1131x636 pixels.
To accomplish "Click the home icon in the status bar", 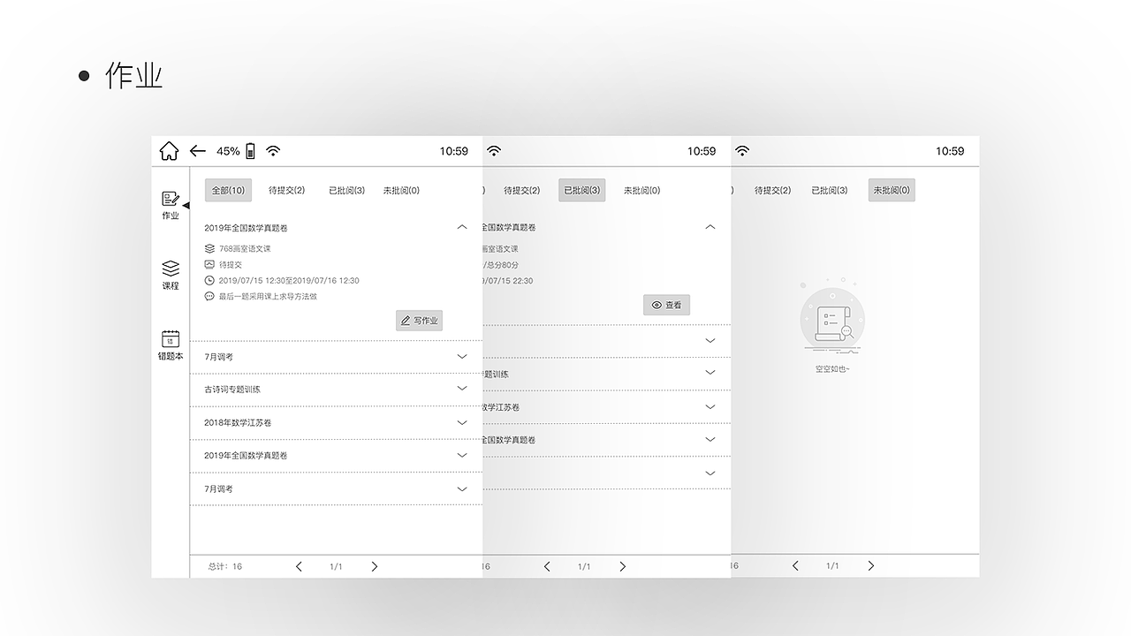I will tap(168, 150).
